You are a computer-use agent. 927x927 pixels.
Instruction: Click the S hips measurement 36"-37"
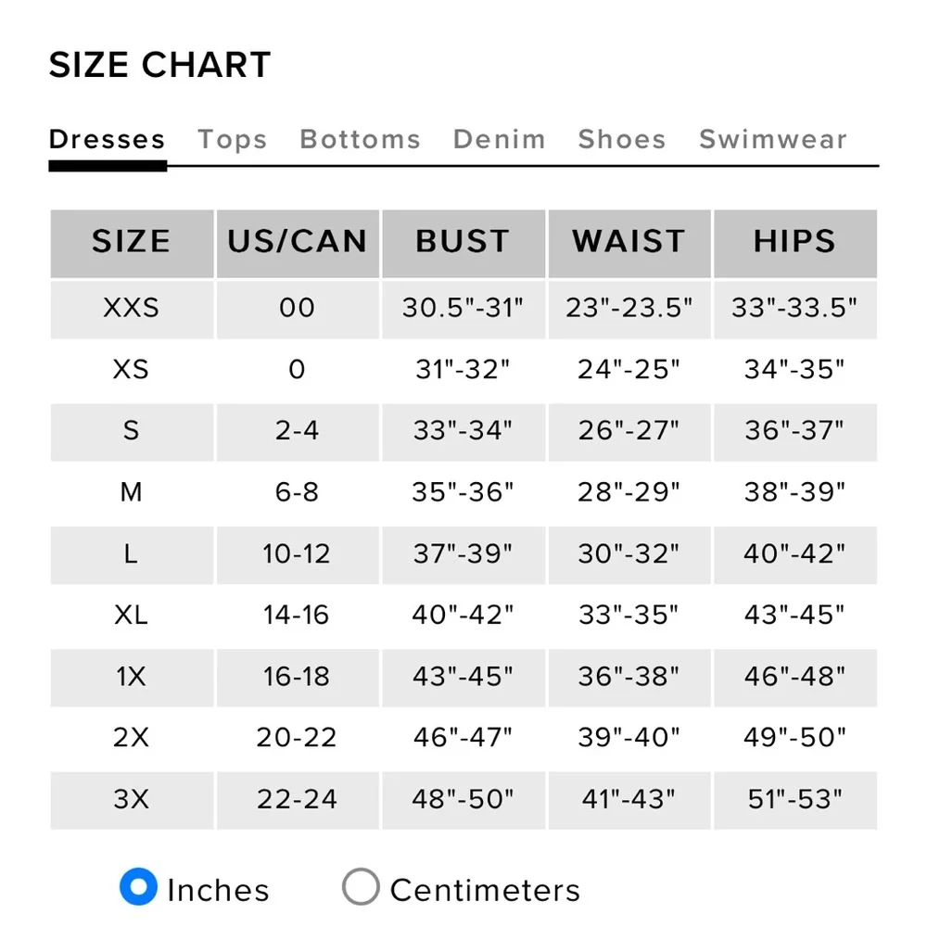(x=794, y=431)
